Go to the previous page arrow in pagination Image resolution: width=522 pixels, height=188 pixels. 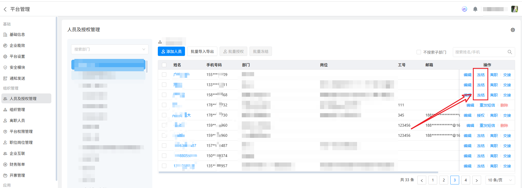(422, 180)
